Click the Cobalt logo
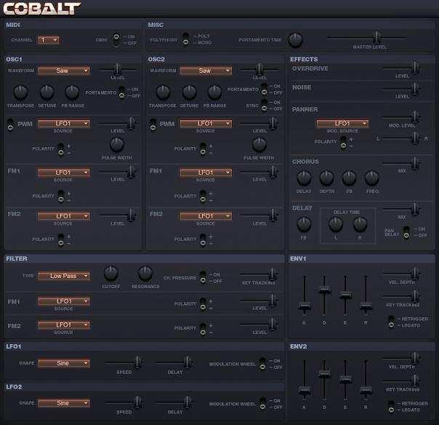Screen dimensions: 439x425 pos(42,9)
